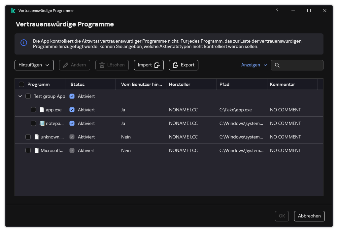The image size is (338, 232).
Task: Click the Export button
Action: pos(184,65)
